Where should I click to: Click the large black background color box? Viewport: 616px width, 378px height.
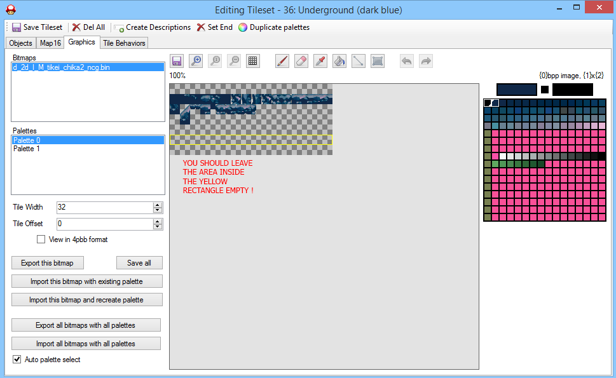click(x=572, y=90)
